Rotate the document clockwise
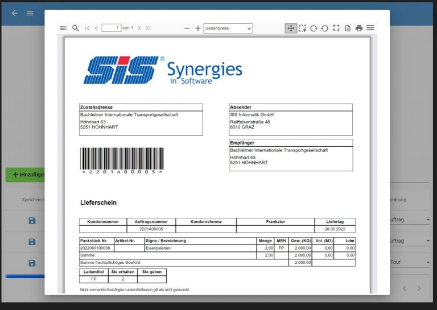Screen dimensions: 437x310 pyautogui.click(x=314, y=28)
